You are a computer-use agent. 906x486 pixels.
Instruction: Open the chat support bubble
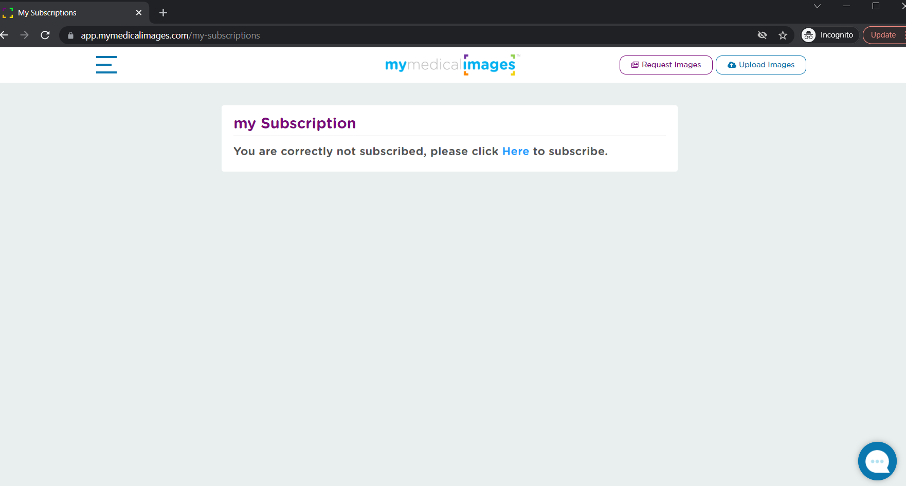[877, 461]
